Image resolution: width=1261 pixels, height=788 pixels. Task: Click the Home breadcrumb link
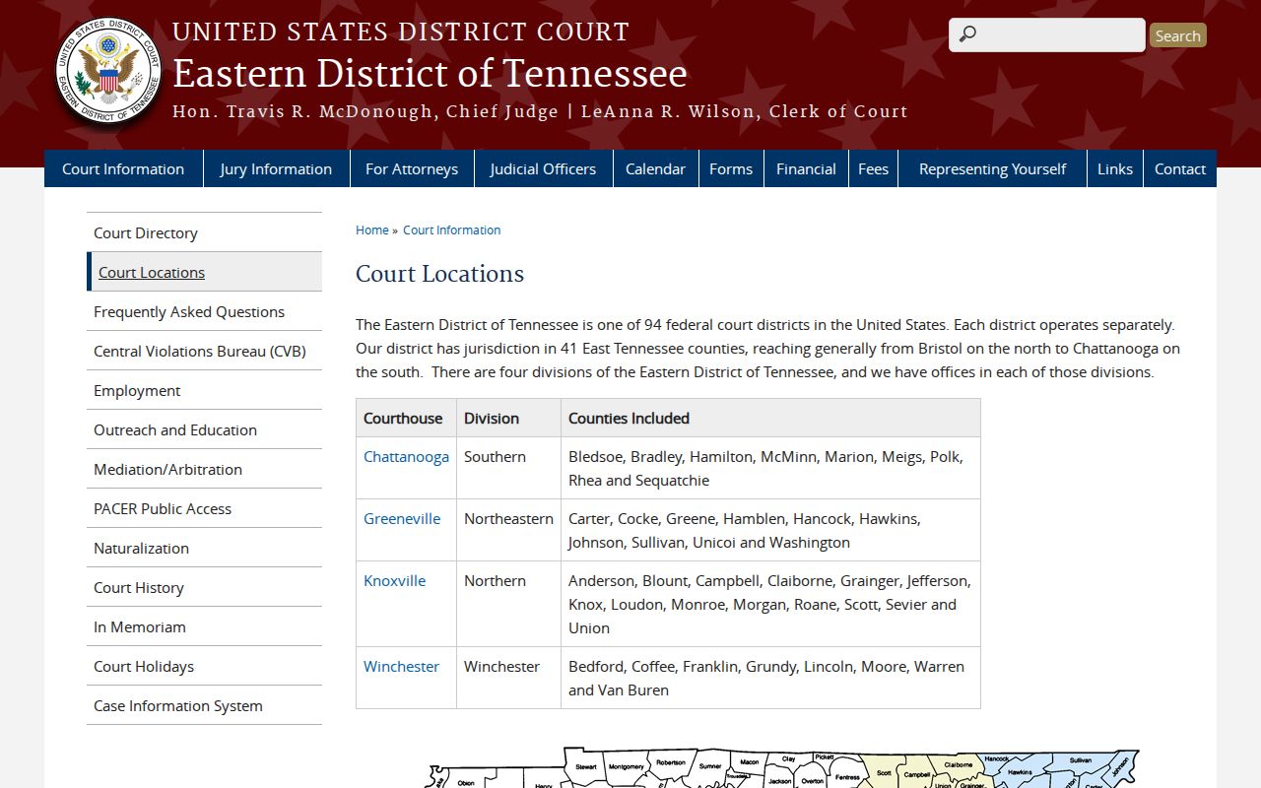point(372,230)
